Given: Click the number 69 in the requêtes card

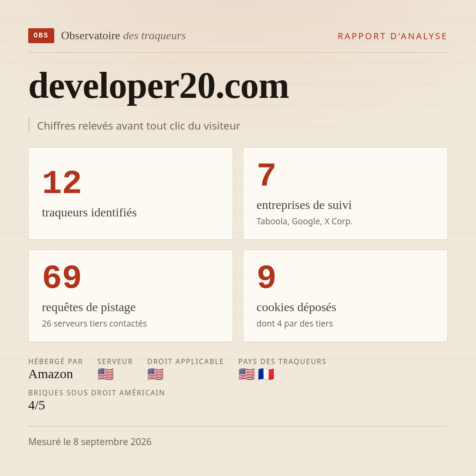Looking at the screenshot, I should (x=62, y=277).
